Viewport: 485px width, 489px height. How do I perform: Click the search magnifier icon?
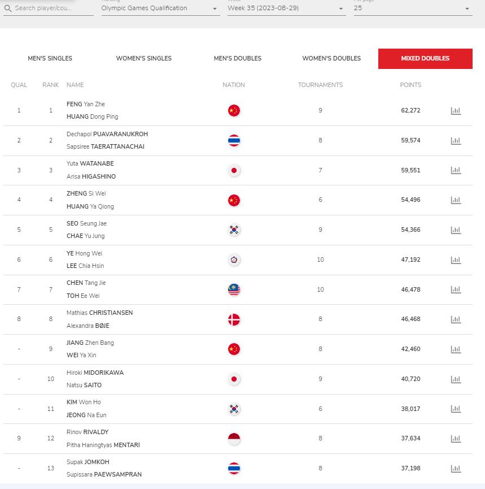pos(8,8)
